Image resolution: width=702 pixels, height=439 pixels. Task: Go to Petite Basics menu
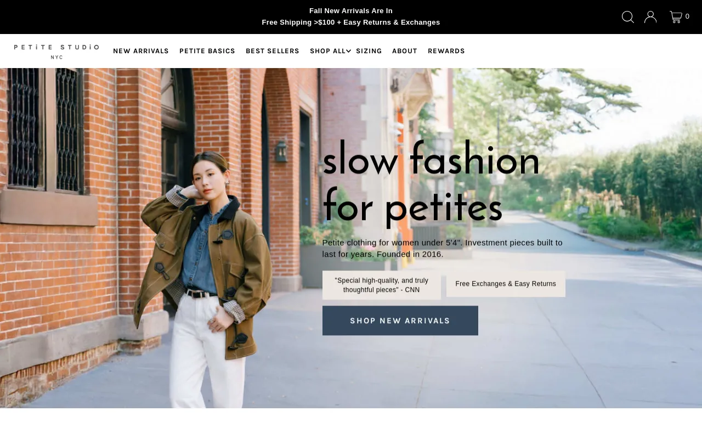207,51
